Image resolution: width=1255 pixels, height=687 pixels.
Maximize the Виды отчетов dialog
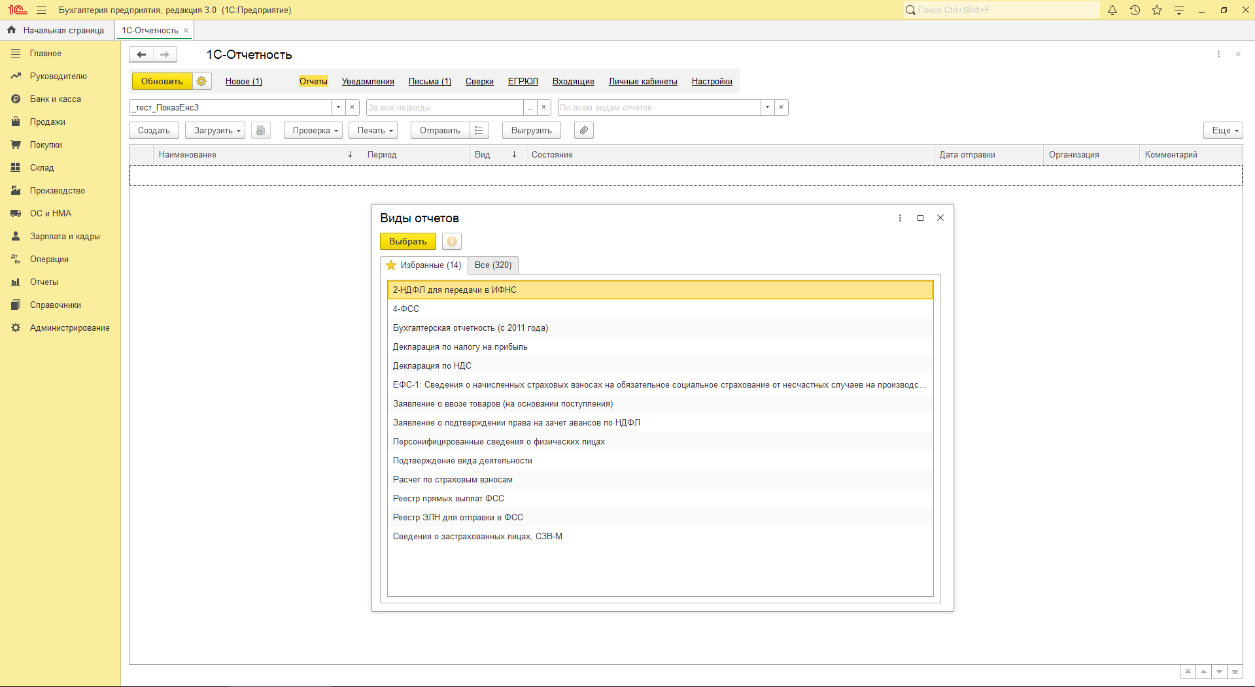click(x=920, y=218)
